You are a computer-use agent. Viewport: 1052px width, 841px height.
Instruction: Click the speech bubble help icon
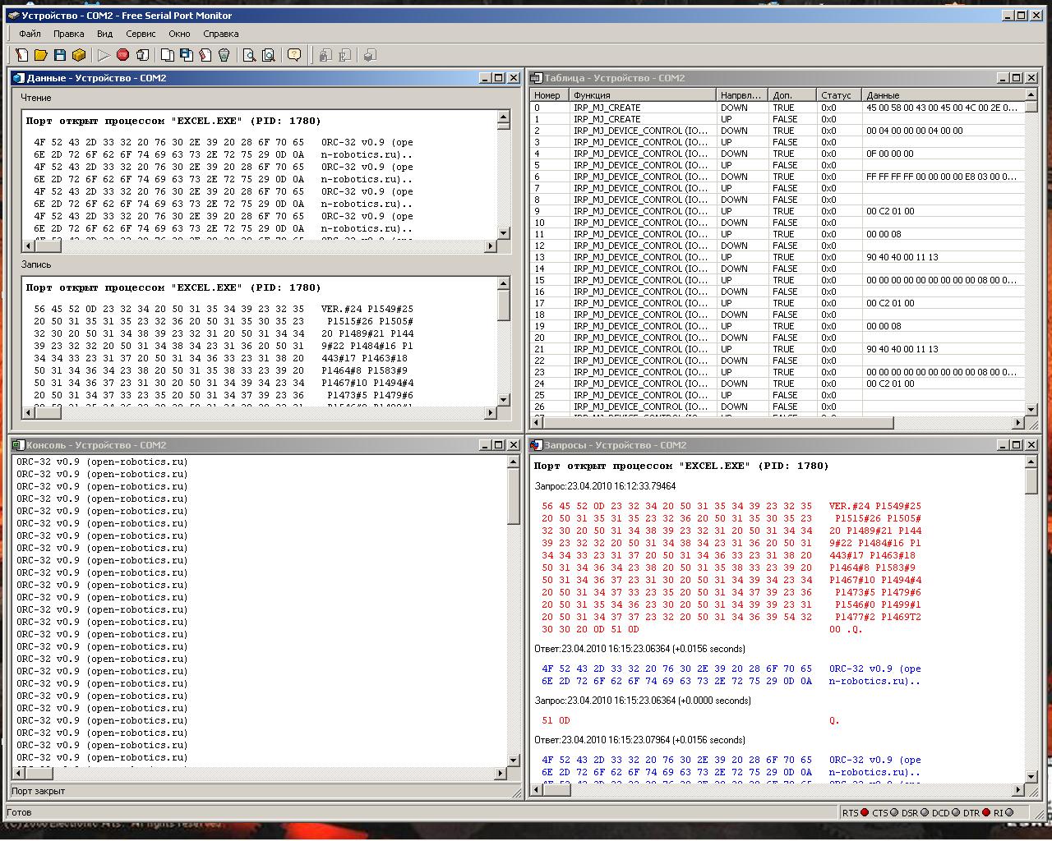point(294,55)
